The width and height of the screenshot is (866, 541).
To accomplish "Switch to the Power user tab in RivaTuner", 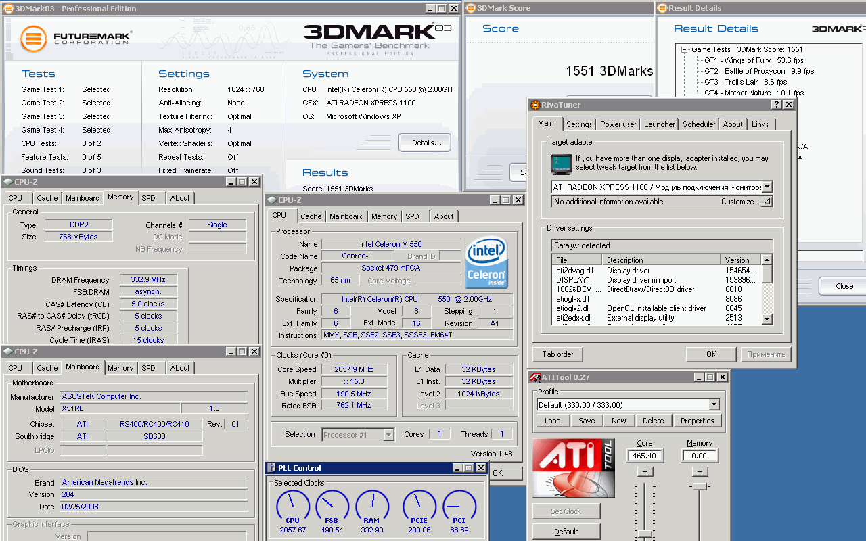I will pos(618,124).
